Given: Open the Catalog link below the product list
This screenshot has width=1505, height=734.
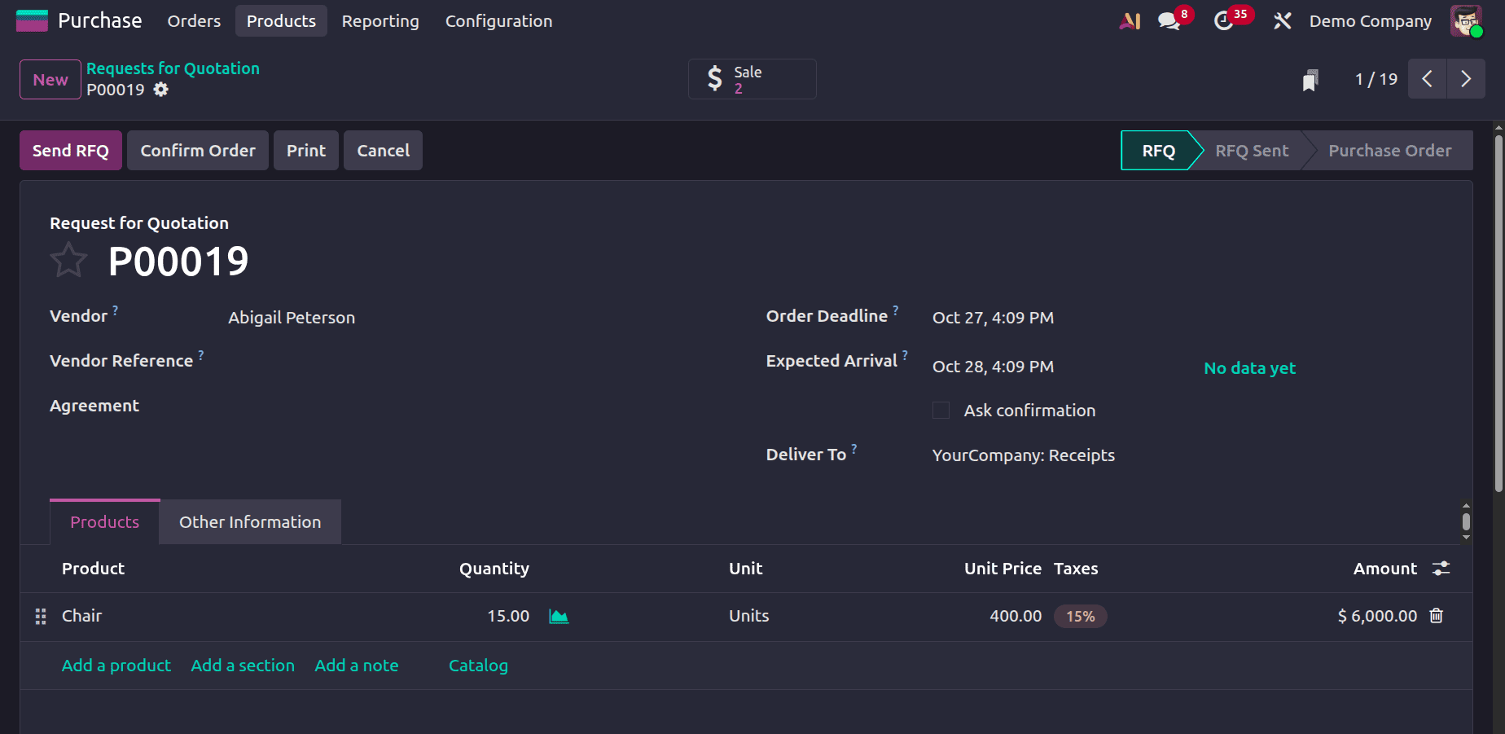Looking at the screenshot, I should coord(478,666).
